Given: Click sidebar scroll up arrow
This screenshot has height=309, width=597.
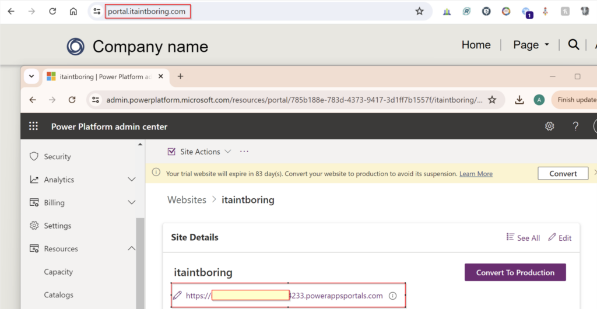Looking at the screenshot, I should 140,145.
